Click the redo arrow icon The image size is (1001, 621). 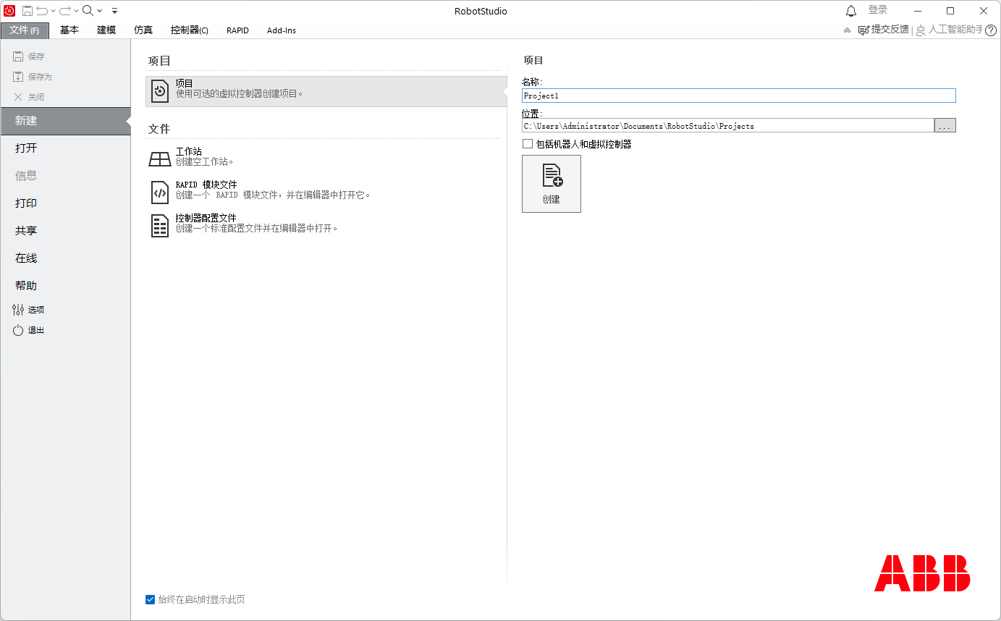click(65, 11)
